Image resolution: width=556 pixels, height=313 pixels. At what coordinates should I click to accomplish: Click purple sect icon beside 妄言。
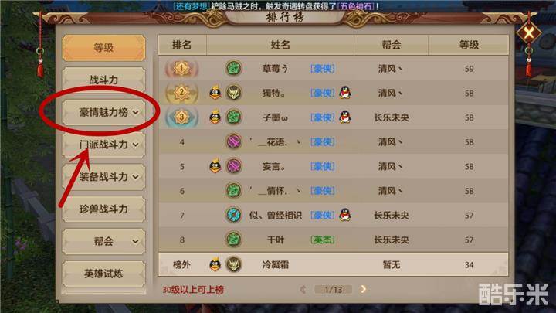click(x=233, y=166)
